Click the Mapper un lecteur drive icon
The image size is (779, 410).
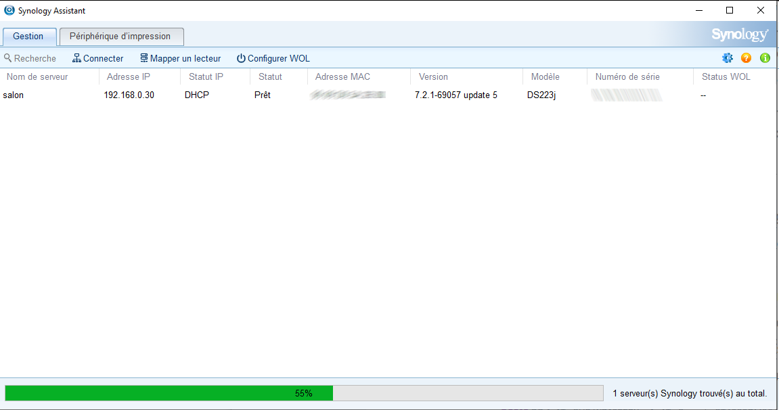(x=143, y=58)
